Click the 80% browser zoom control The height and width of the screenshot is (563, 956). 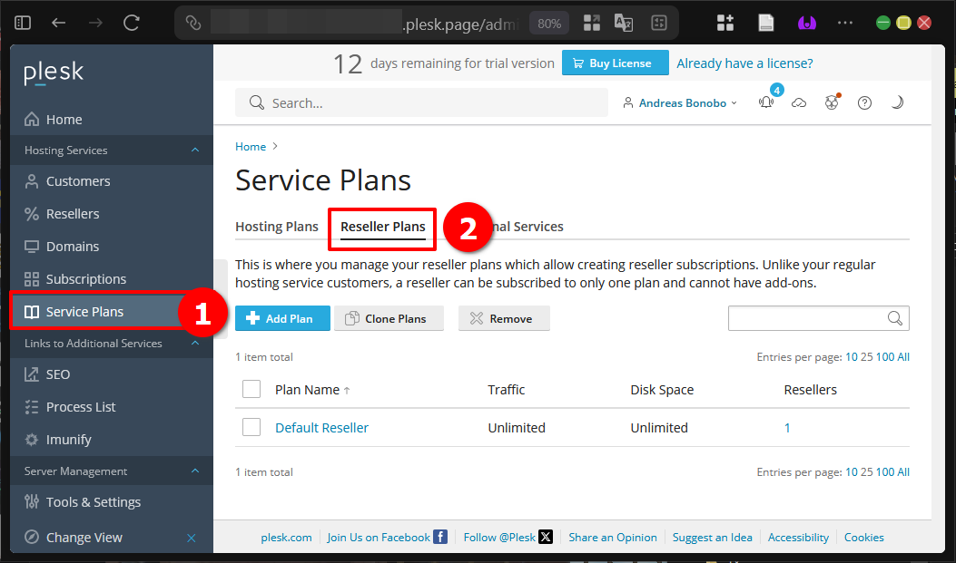point(548,23)
